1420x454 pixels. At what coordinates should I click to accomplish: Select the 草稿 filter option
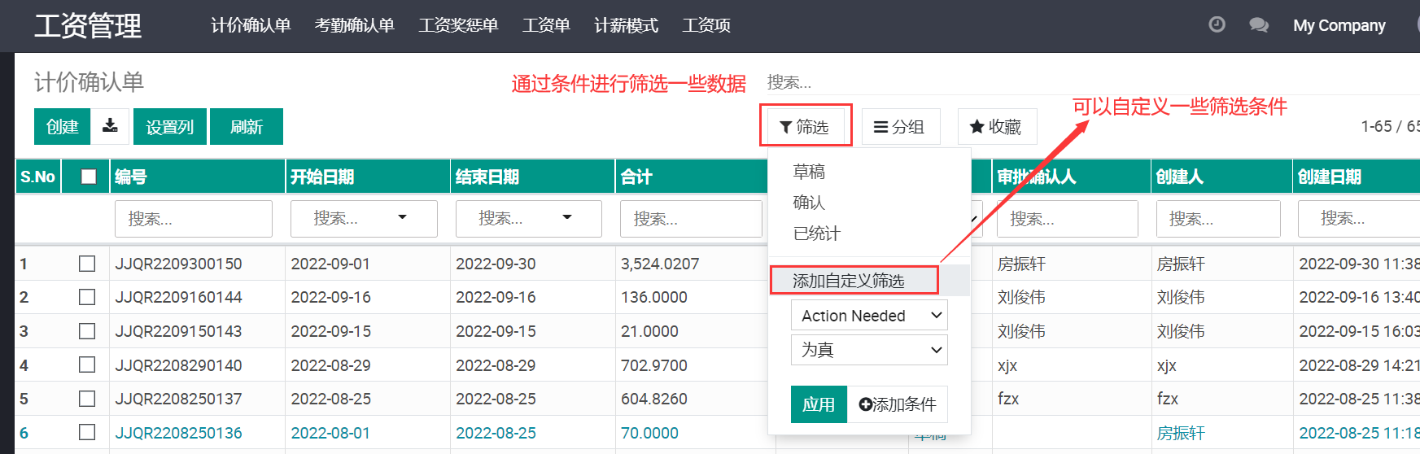click(x=809, y=172)
